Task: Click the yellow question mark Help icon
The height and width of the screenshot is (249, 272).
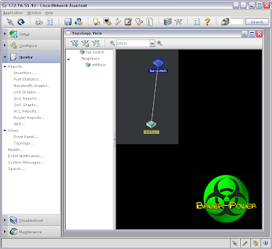Action: tap(207, 22)
